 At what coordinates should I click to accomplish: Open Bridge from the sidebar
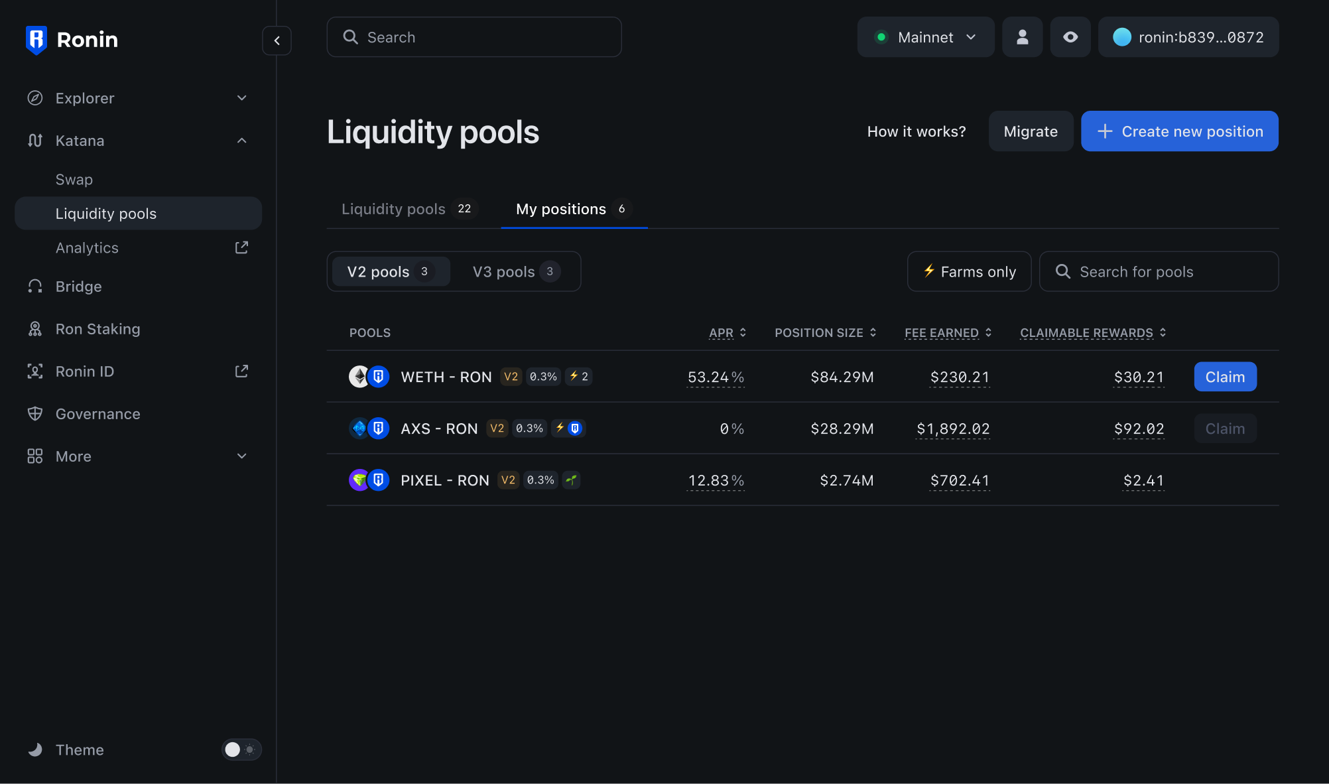click(78, 287)
